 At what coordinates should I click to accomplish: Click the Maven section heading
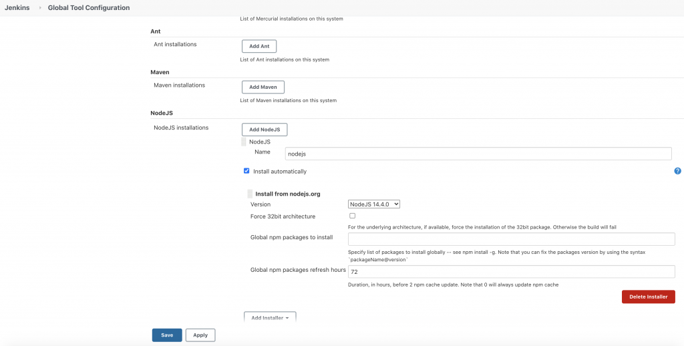click(x=160, y=71)
